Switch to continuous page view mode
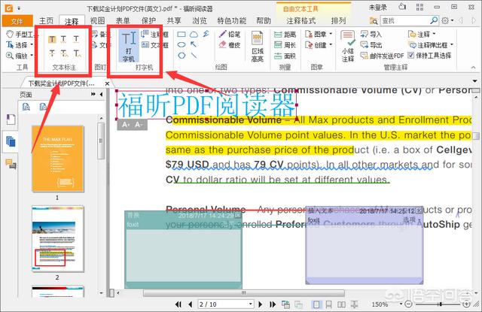Viewport: 482px width, 312px height. 328,304
